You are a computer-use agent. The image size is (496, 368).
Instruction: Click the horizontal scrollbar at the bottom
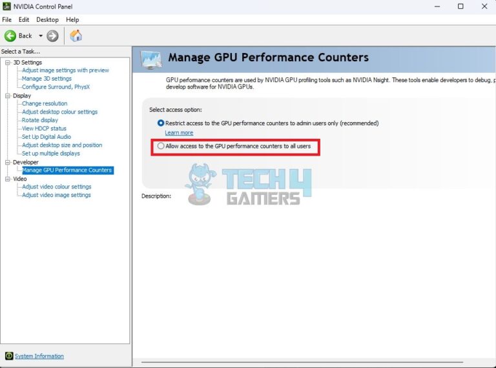click(x=310, y=364)
